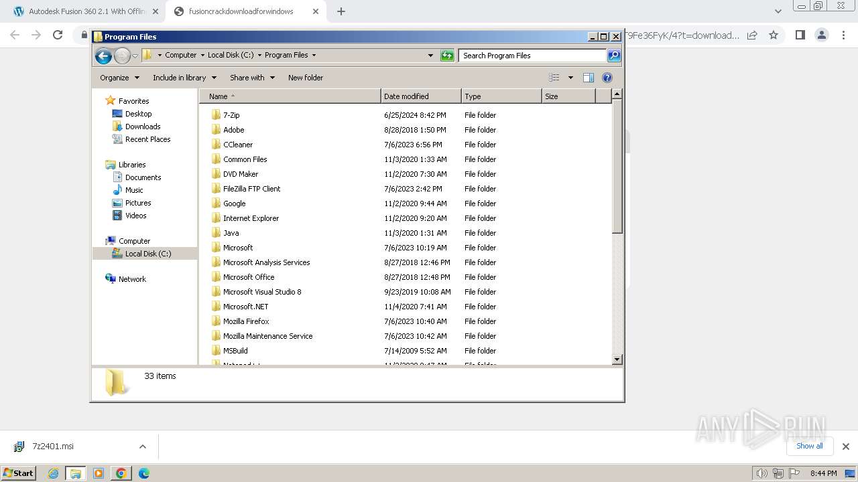Open Recent Places in navigation pane

point(147,139)
